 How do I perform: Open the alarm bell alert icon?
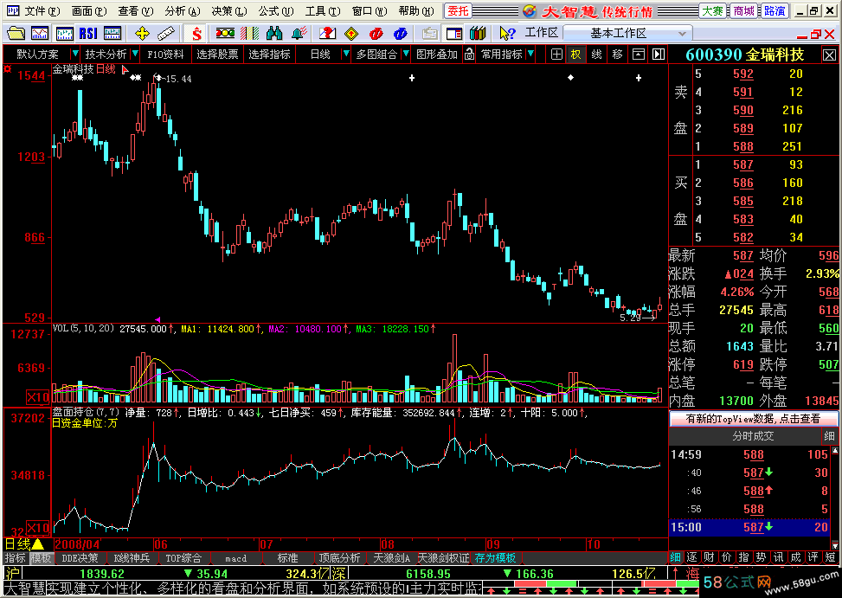click(299, 33)
